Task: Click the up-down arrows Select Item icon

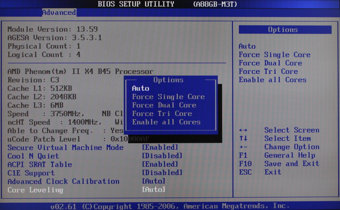Action: tap(243, 138)
